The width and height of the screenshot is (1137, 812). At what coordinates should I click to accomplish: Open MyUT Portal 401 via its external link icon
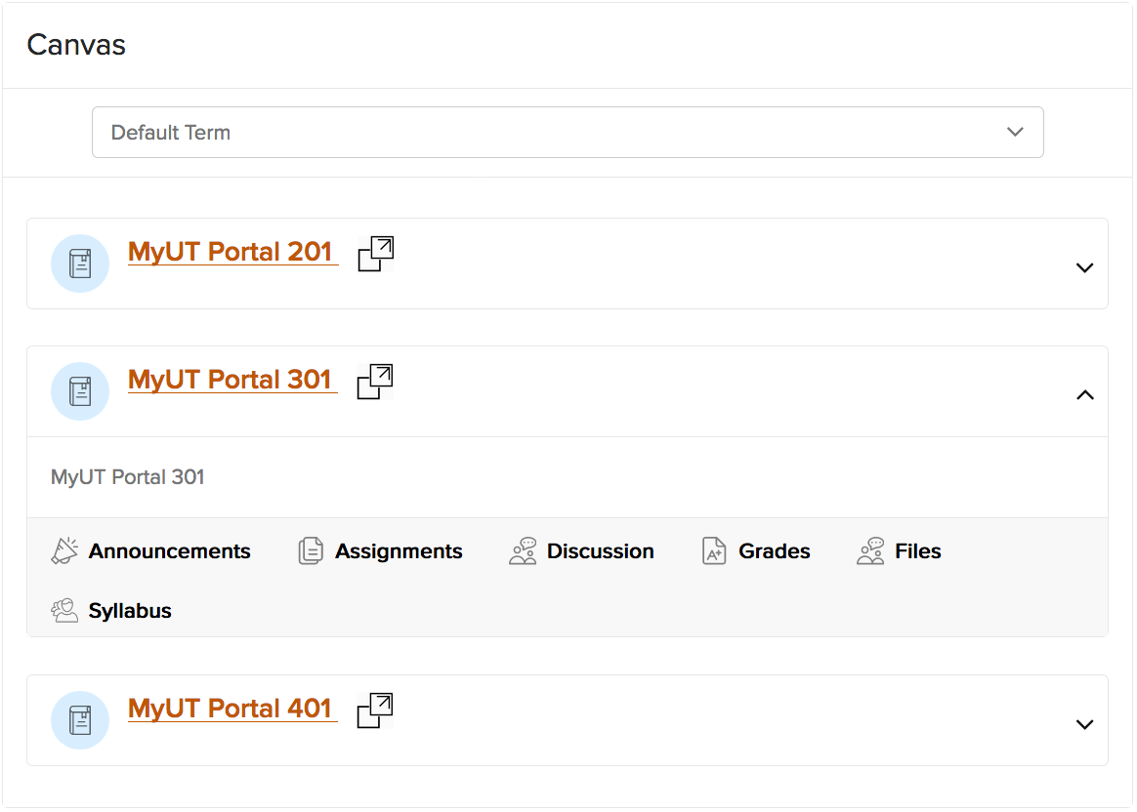pyautogui.click(x=374, y=710)
